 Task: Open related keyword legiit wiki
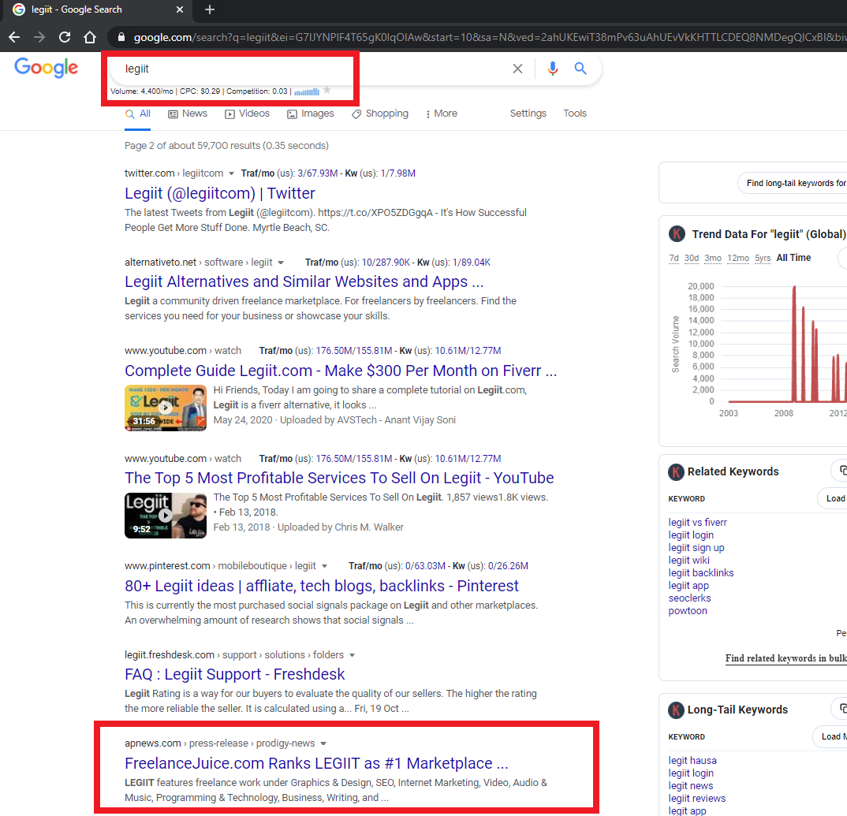tap(688, 560)
